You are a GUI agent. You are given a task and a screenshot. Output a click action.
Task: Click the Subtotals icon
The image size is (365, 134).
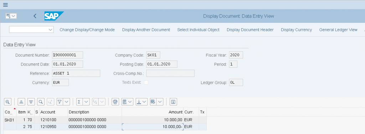click(x=95, y=102)
